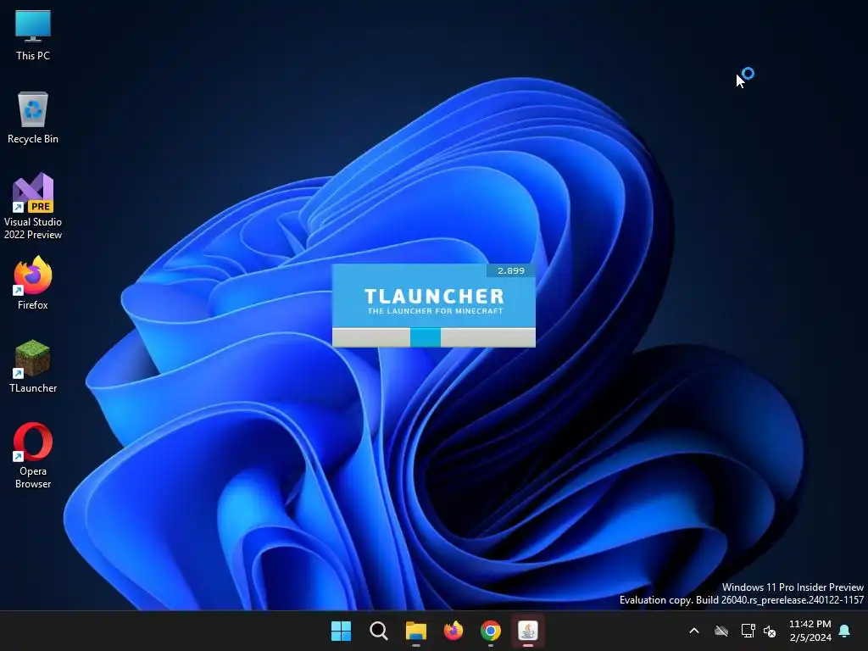Open File Explorer from the taskbar
The height and width of the screenshot is (651, 868).
pos(415,631)
